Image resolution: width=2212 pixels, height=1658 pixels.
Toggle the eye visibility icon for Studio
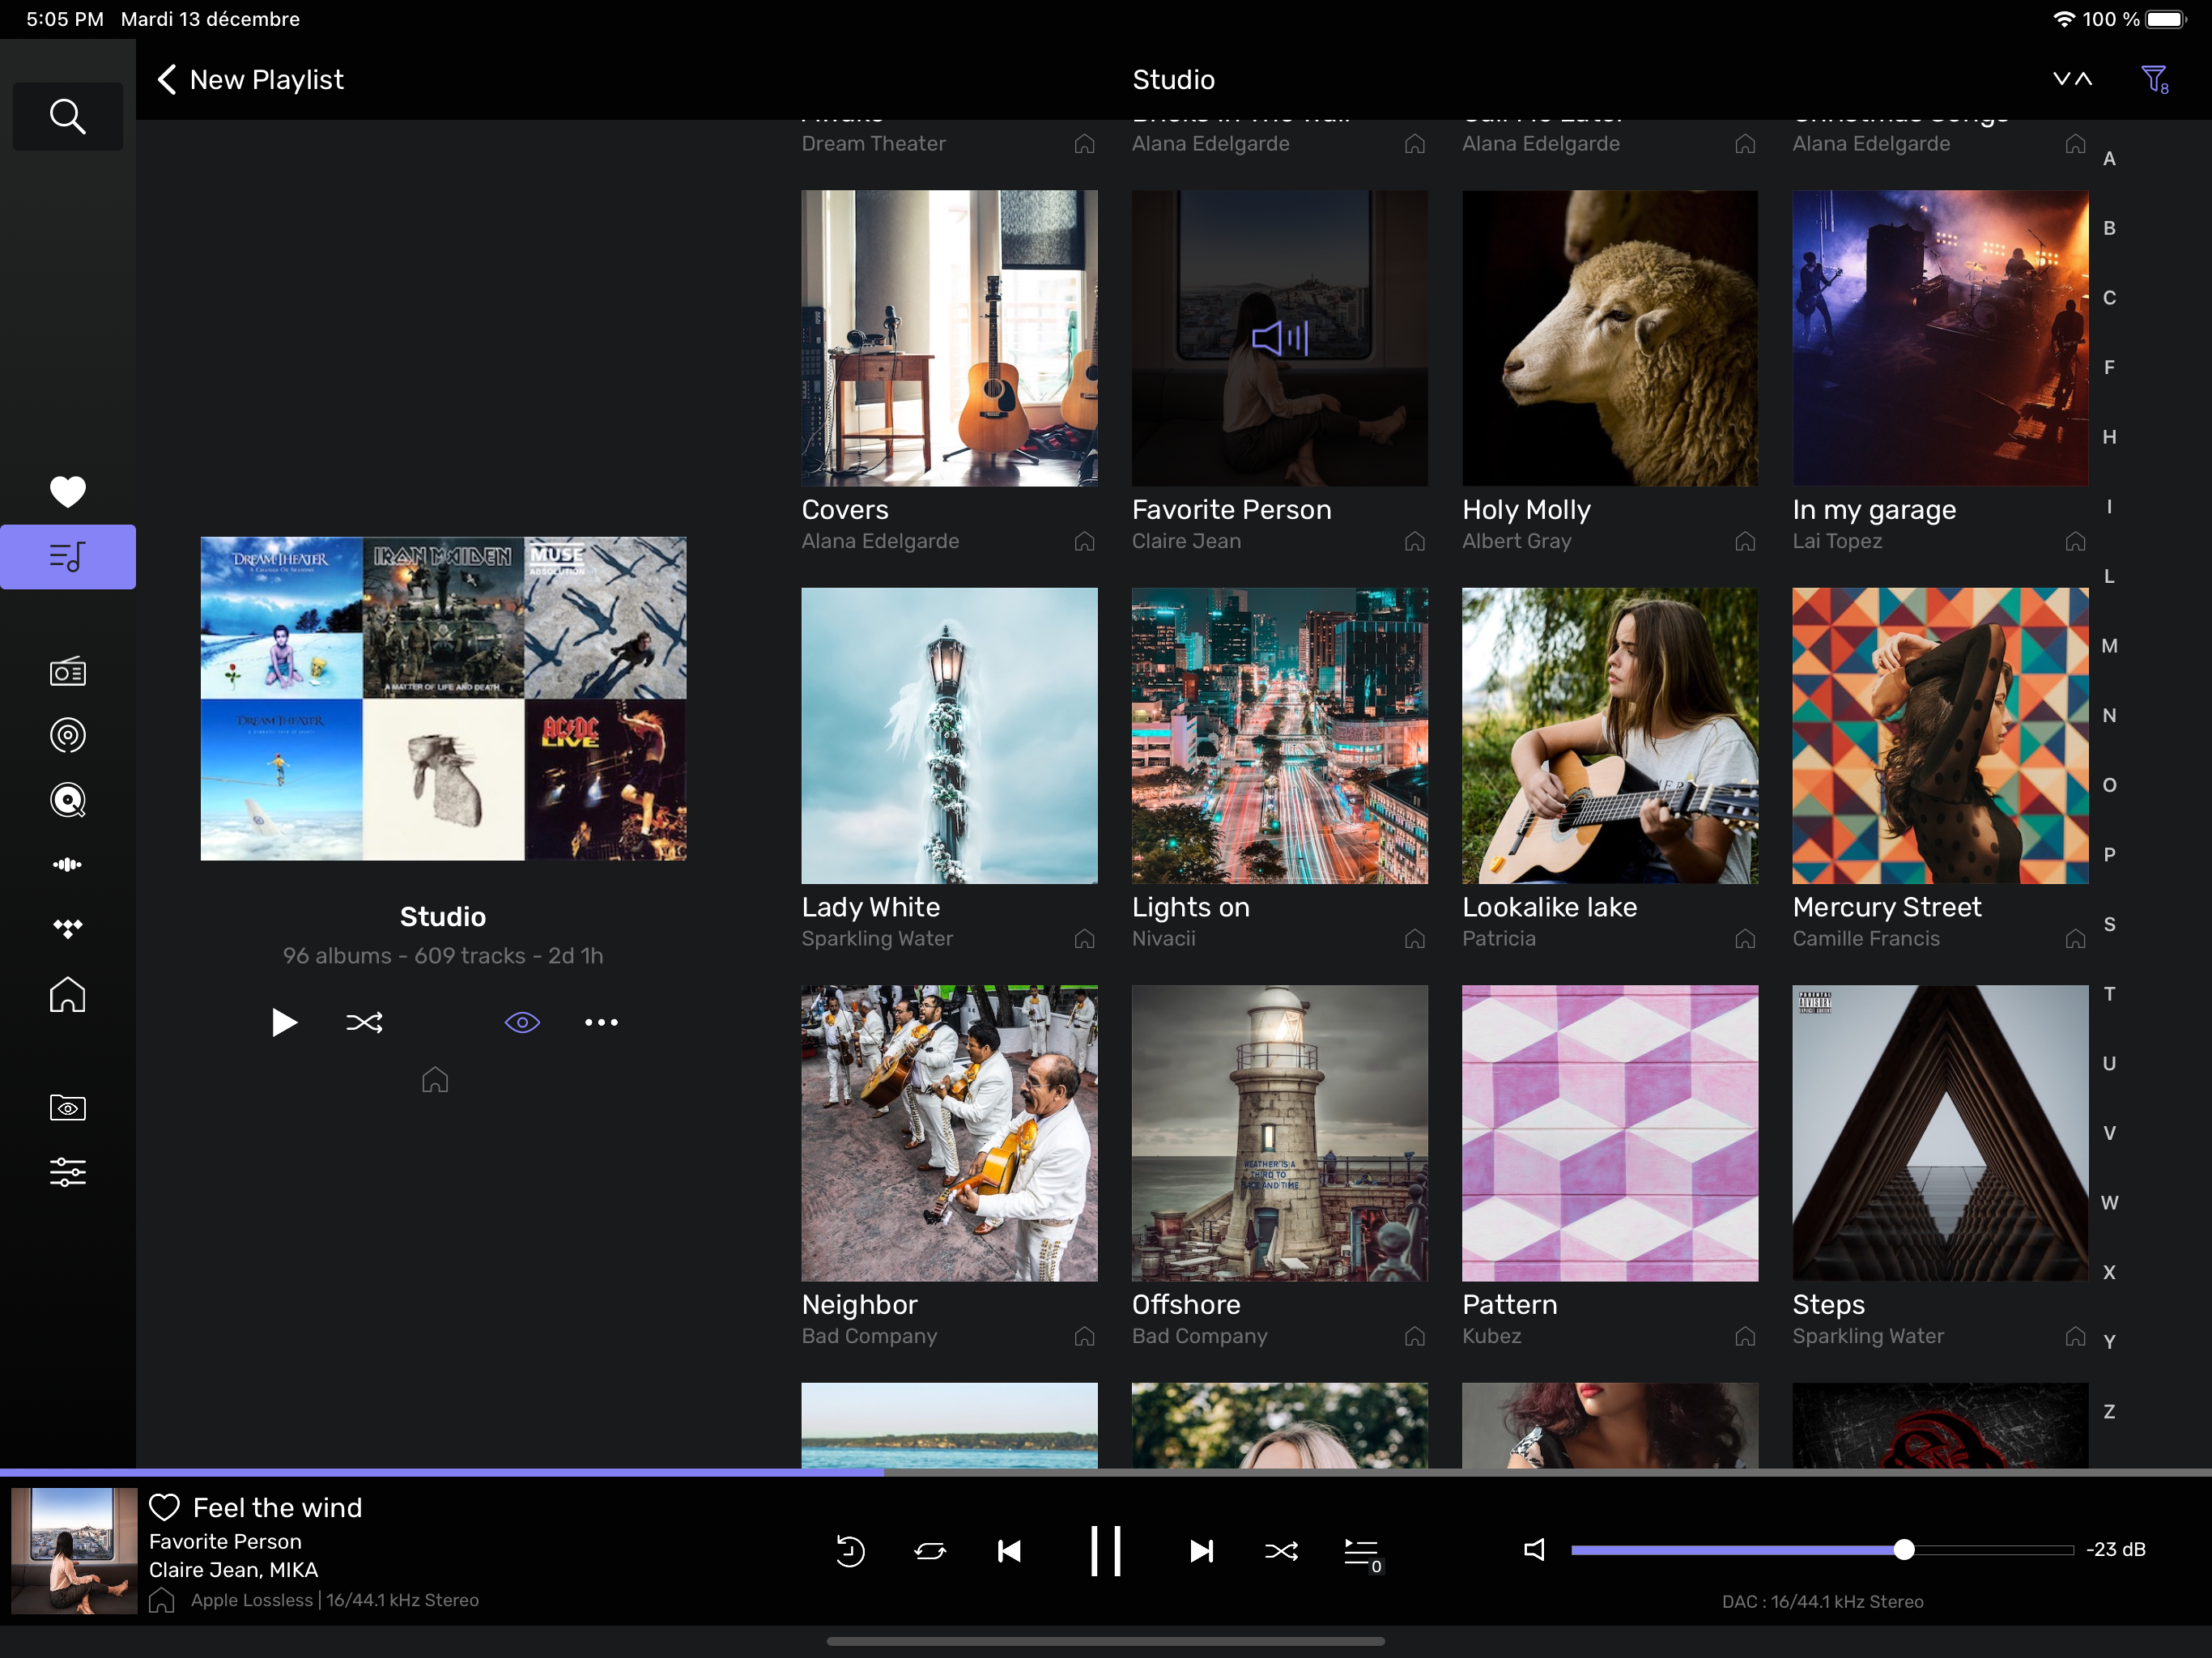522,1022
